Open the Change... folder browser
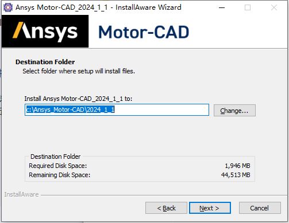 pyautogui.click(x=234, y=111)
